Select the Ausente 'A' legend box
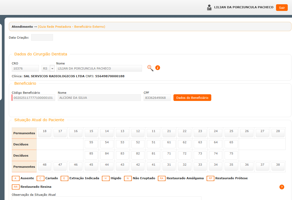 coord(16,178)
